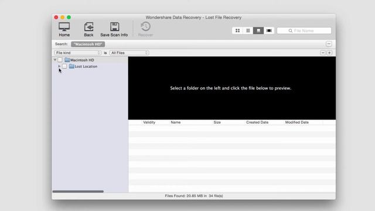The image size is (375, 211).
Task: Click the Recover toolbar icon
Action: click(145, 26)
